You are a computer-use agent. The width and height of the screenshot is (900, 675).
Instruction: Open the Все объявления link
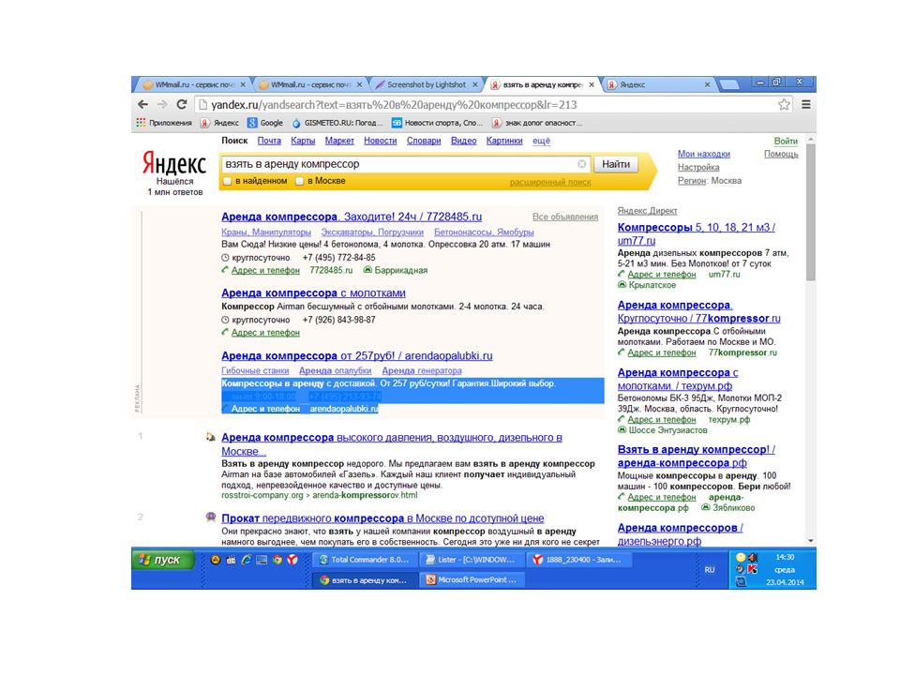click(564, 217)
